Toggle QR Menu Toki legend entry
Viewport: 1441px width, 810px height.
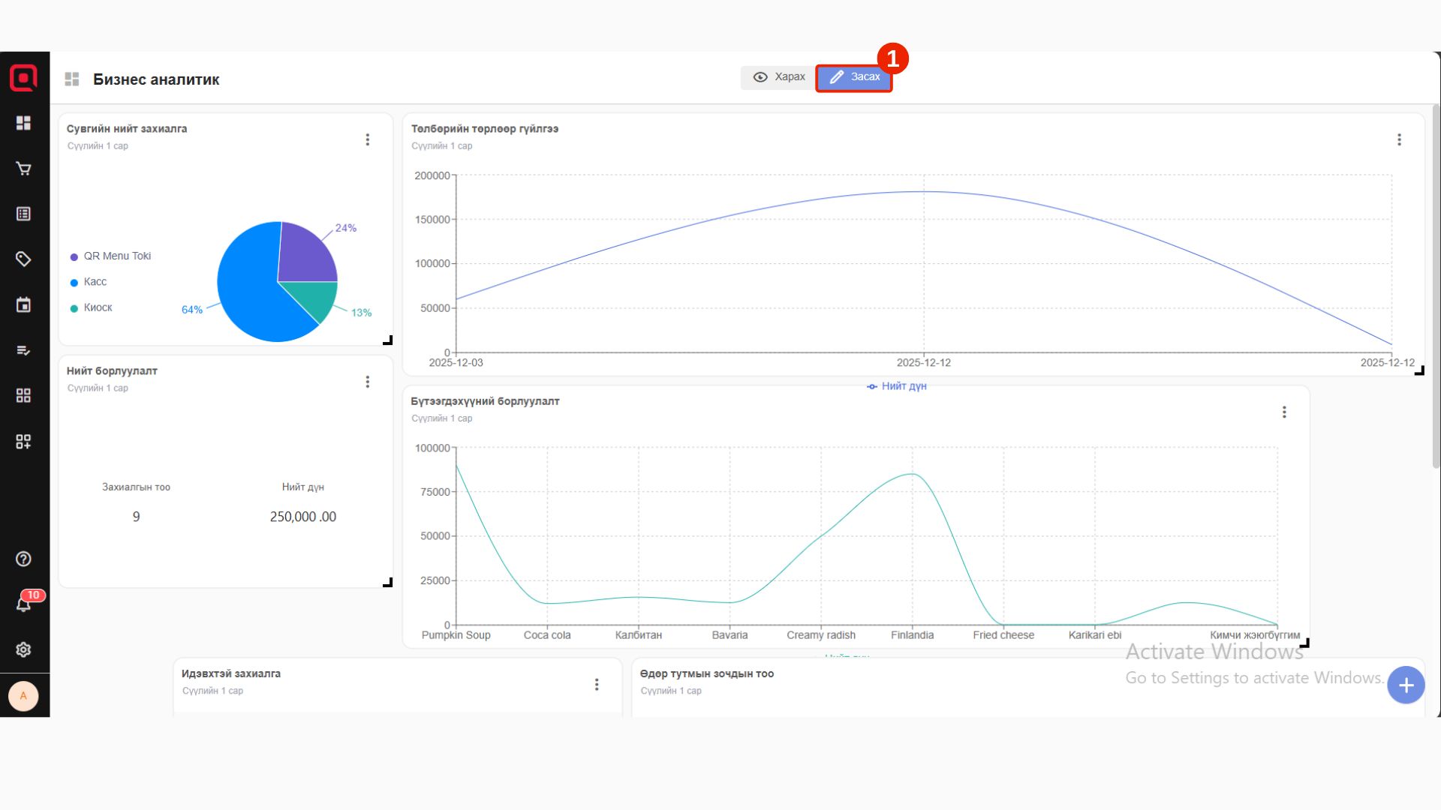coord(116,256)
